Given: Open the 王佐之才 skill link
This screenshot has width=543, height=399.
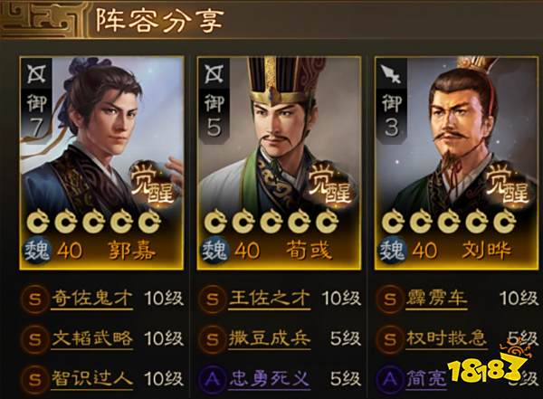Looking at the screenshot, I should 270,298.
